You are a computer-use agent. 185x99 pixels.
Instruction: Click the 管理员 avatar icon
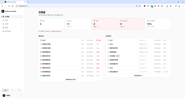4,96
